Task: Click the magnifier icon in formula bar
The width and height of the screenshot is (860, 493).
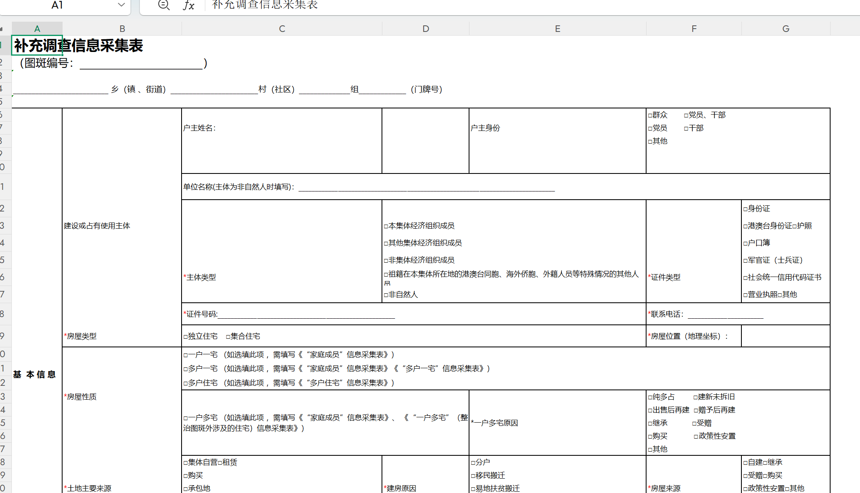Action: [x=164, y=5]
